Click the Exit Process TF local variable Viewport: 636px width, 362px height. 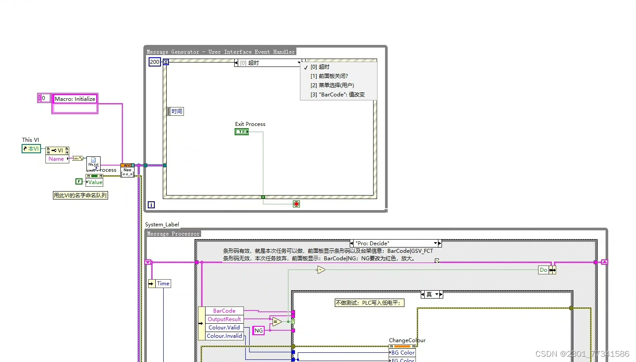[x=241, y=131]
